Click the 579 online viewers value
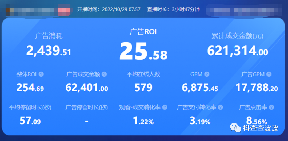This screenshot has height=141, width=288. 143,88
